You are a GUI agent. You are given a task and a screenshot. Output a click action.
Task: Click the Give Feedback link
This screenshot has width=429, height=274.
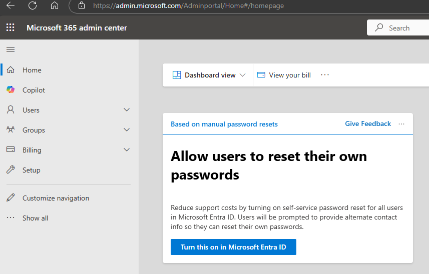coord(368,124)
